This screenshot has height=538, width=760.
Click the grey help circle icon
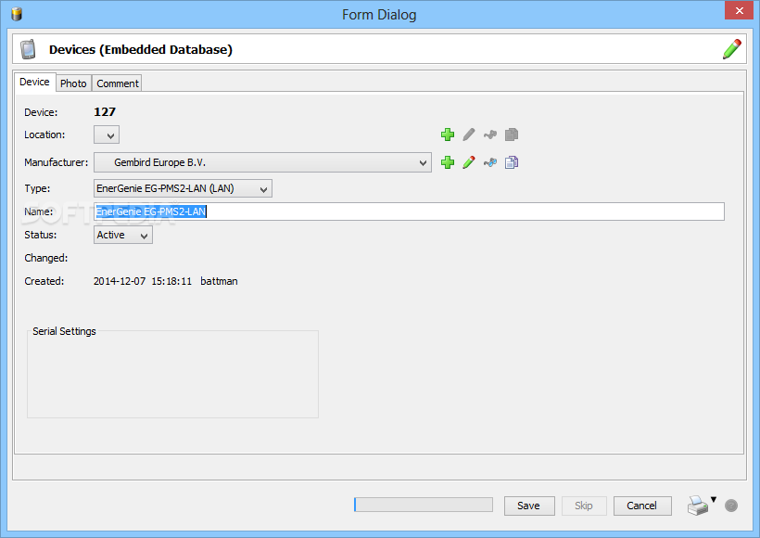[731, 506]
